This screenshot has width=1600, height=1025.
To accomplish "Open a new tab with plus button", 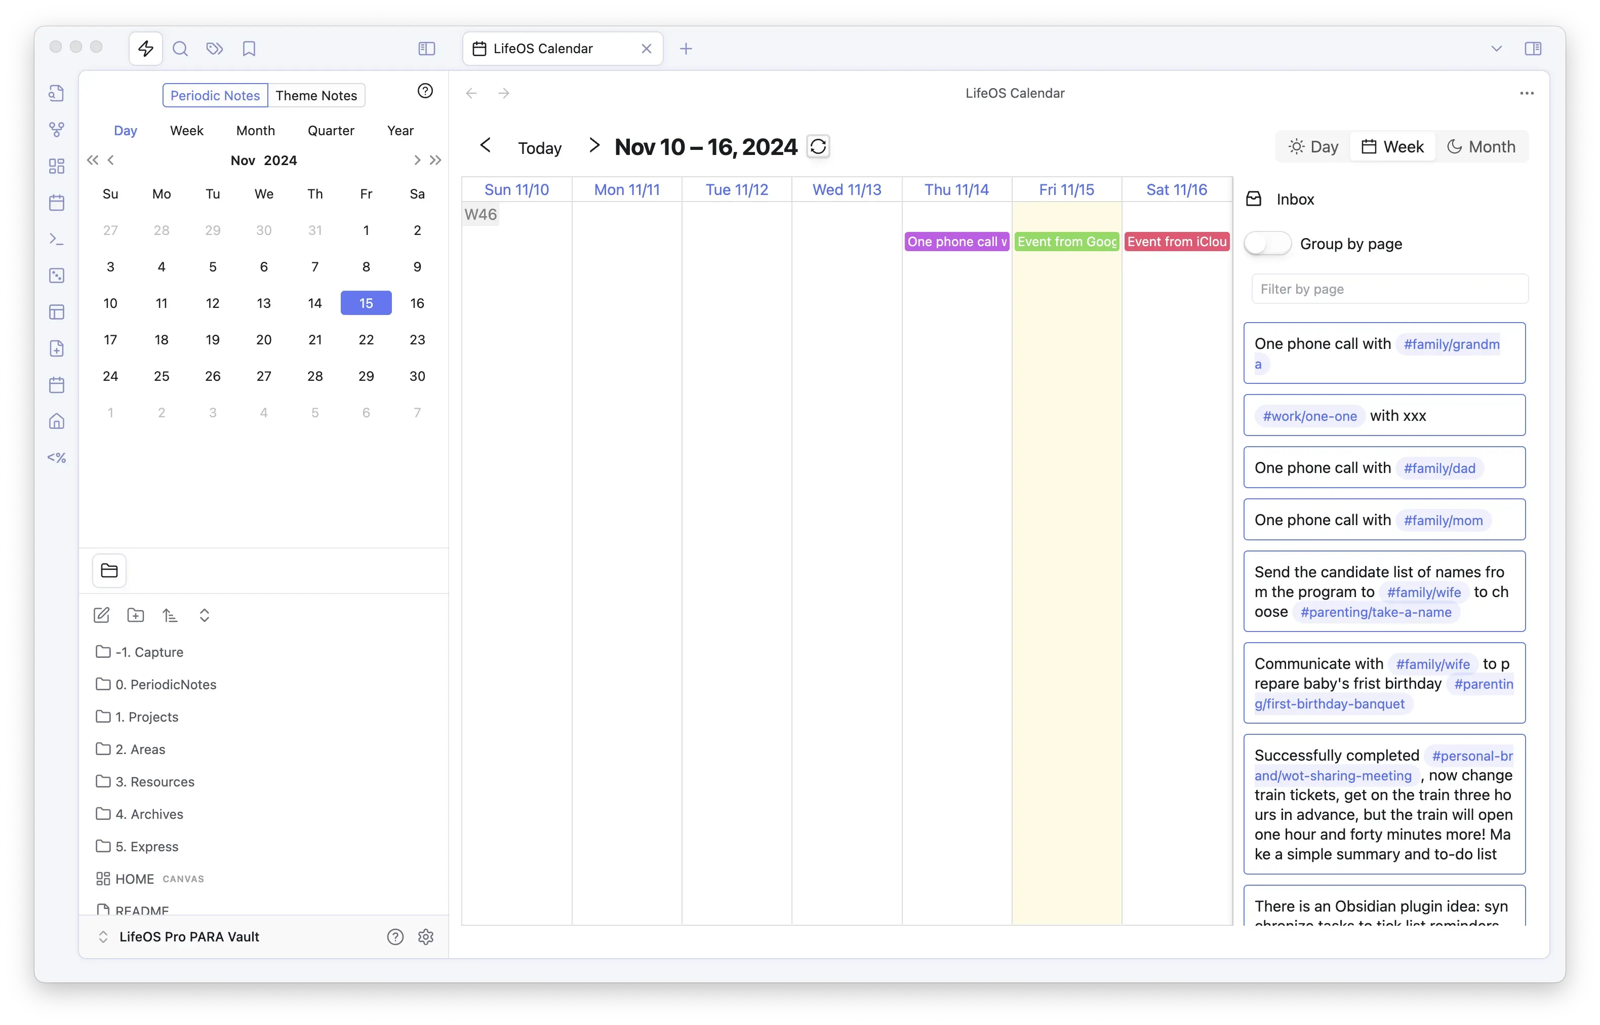I will pos(686,49).
